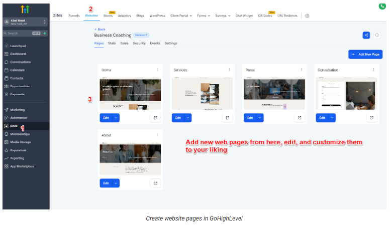Open Media Storage from the sidebar
The image size is (391, 227).
pyautogui.click(x=21, y=142)
